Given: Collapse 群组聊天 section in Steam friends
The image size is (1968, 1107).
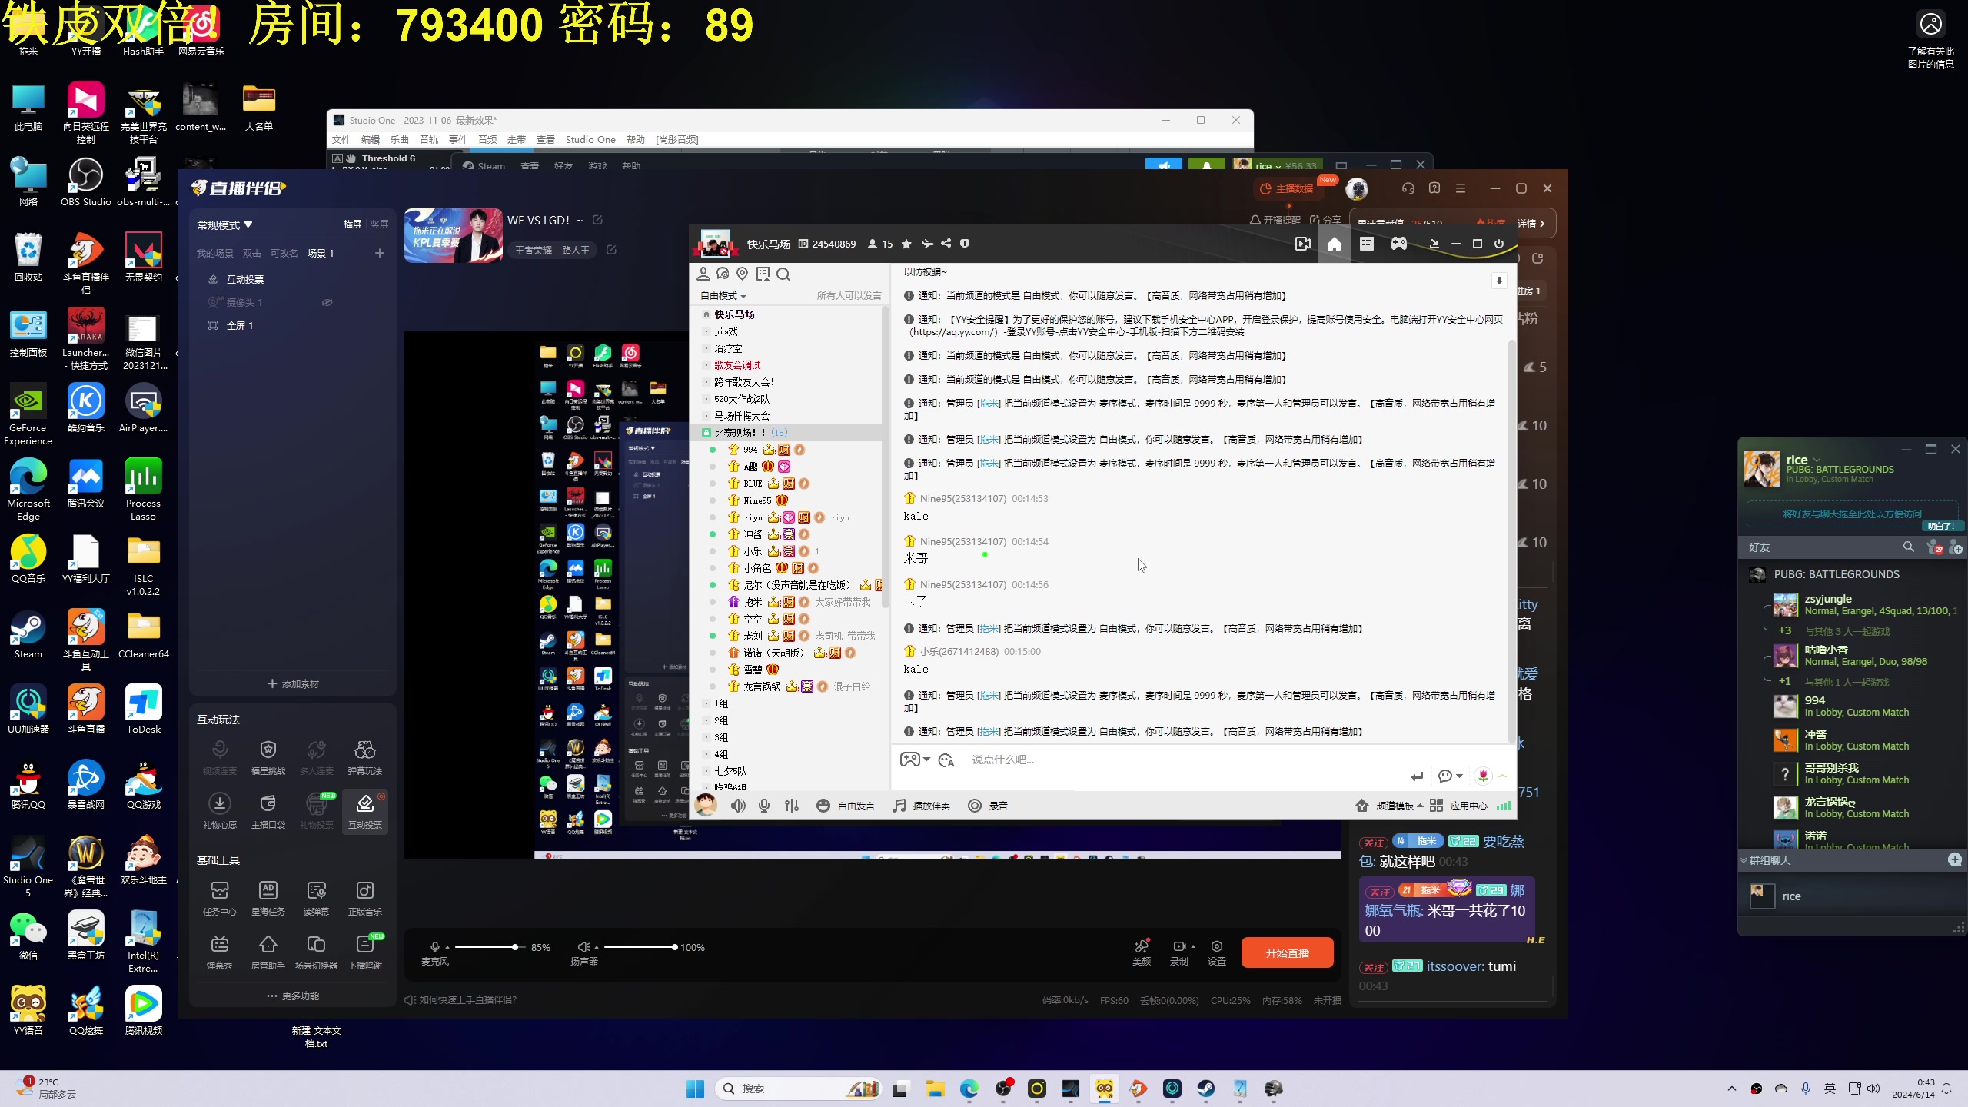Looking at the screenshot, I should click(1744, 860).
